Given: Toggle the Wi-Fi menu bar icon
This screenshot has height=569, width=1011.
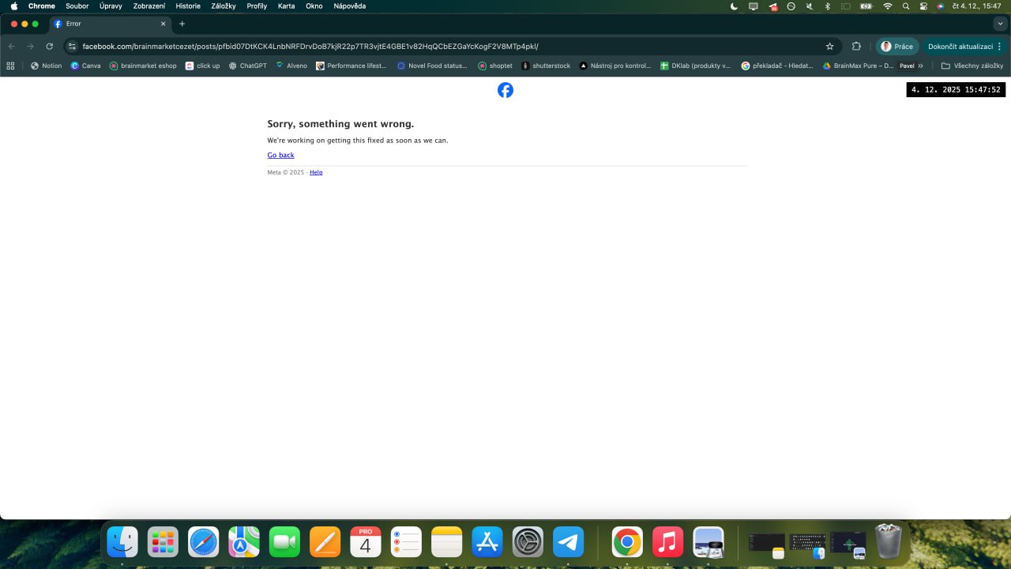Looking at the screenshot, I should [887, 6].
